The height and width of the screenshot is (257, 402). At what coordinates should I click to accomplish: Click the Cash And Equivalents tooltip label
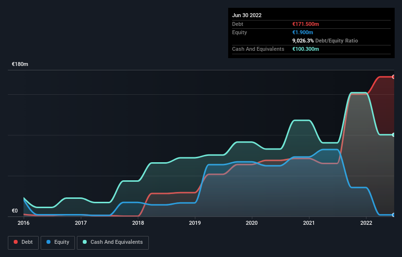258,49
